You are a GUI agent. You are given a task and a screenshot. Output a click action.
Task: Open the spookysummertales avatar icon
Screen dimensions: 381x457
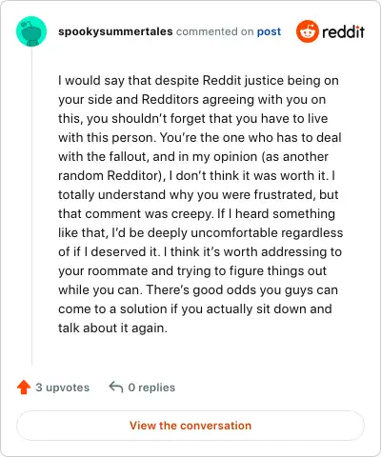(31, 31)
